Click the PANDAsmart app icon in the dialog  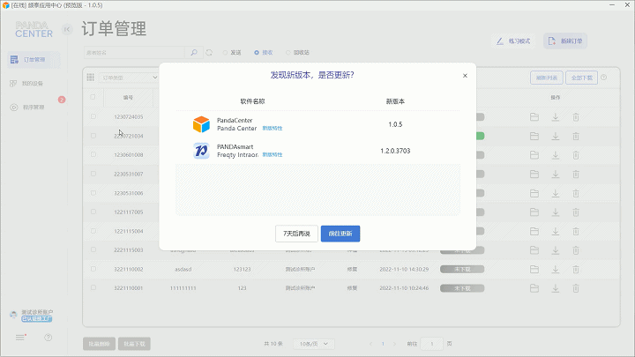pyautogui.click(x=201, y=151)
